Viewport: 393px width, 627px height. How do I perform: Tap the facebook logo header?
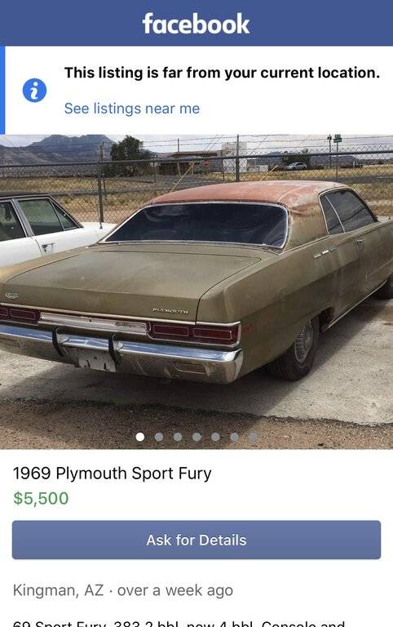196,24
